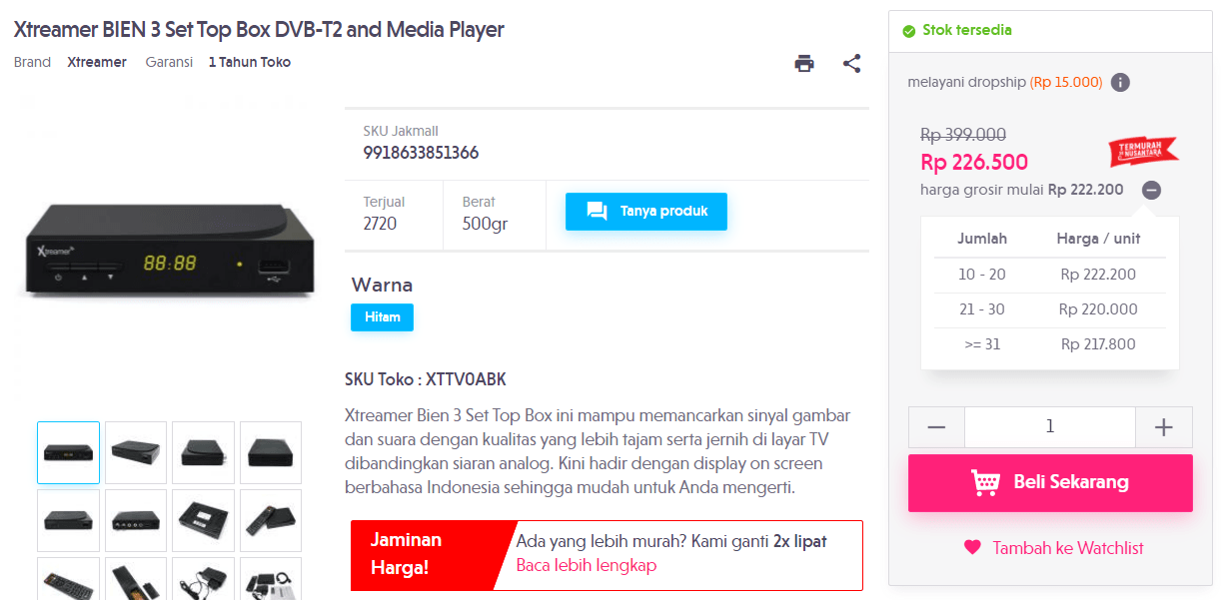Ask about product with Tanya produk
The width and height of the screenshot is (1224, 600).
tap(646, 212)
